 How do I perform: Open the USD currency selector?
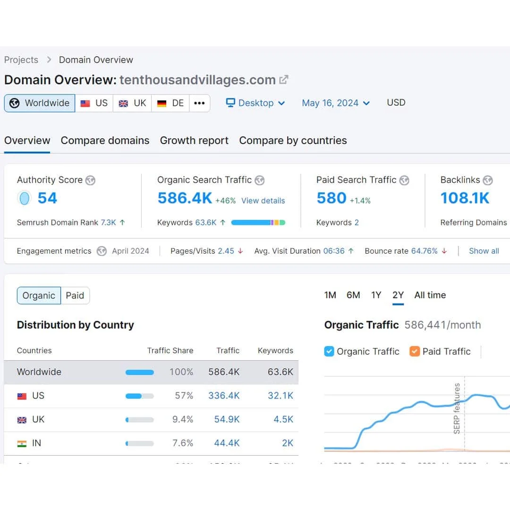(x=396, y=102)
